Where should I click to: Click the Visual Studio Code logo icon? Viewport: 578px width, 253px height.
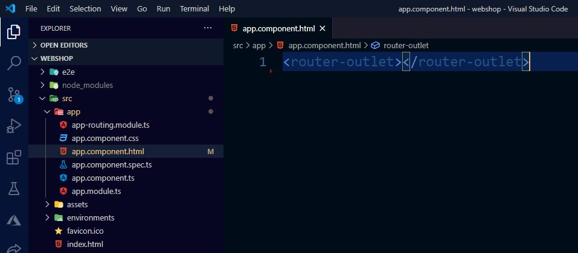10,8
